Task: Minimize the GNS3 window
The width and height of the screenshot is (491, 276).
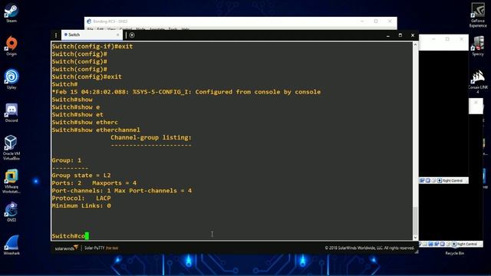Action: coord(362,21)
